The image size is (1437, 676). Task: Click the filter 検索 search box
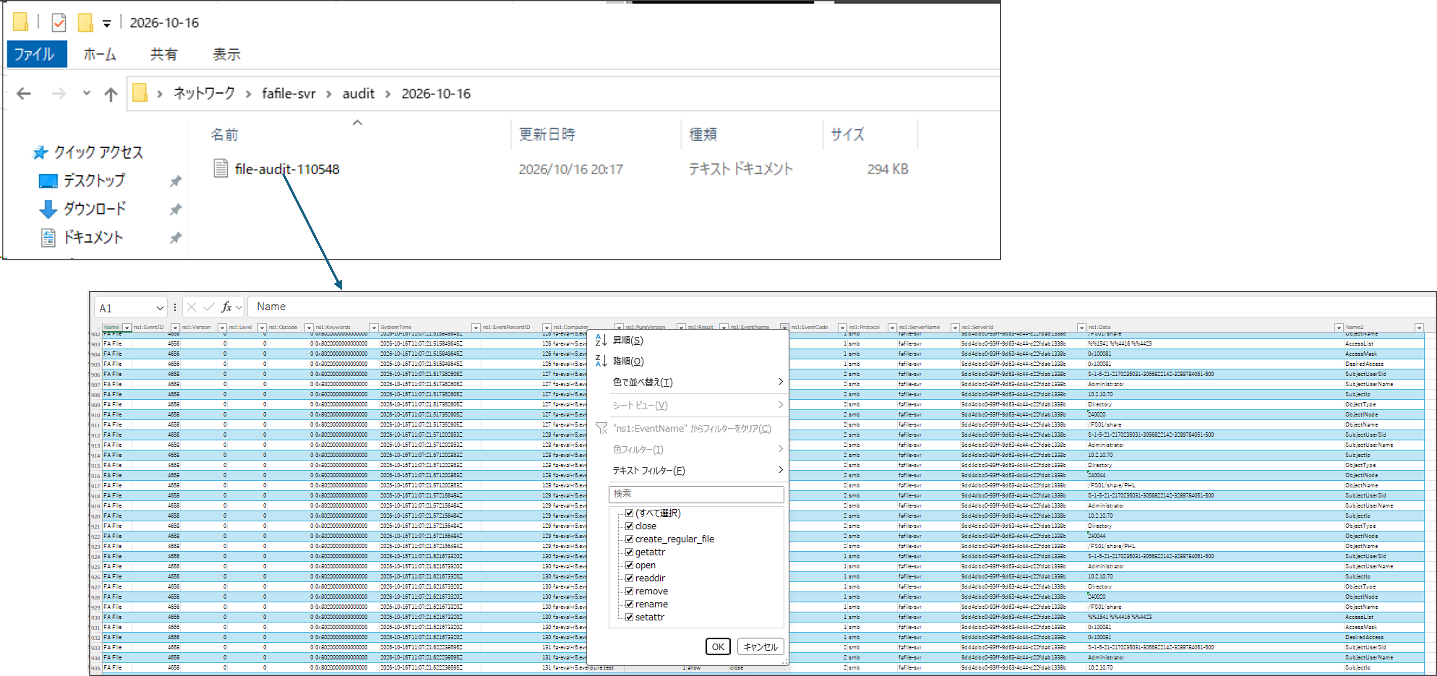point(696,494)
